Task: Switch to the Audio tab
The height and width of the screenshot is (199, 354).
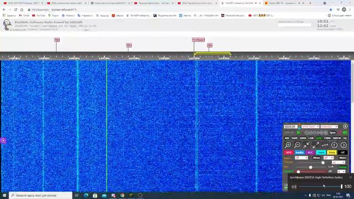Action: pyautogui.click(x=299, y=153)
